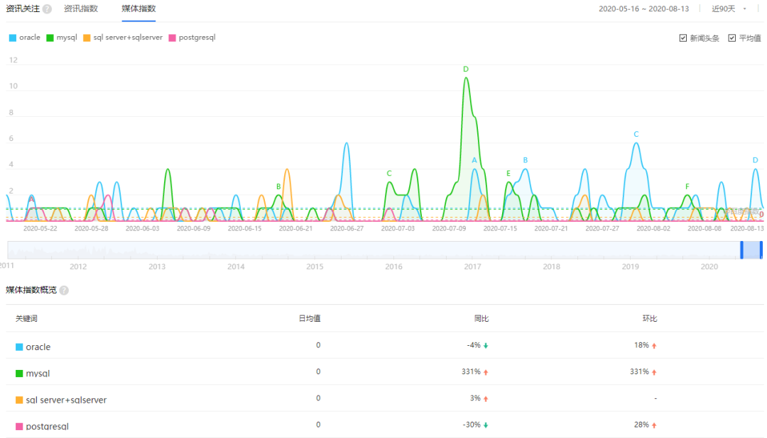Click the mysql keyword in overview table
This screenshot has width=767, height=438.
pyautogui.click(x=38, y=372)
